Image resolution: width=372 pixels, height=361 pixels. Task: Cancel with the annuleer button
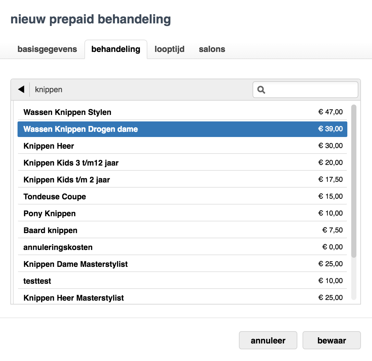[268, 340]
